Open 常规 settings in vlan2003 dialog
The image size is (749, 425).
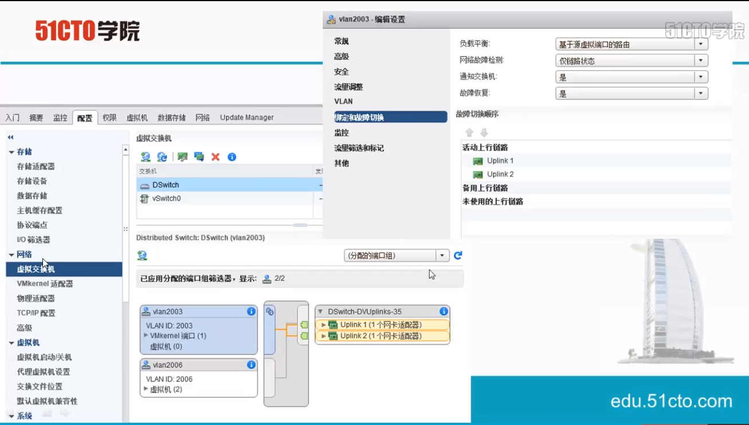[342, 41]
